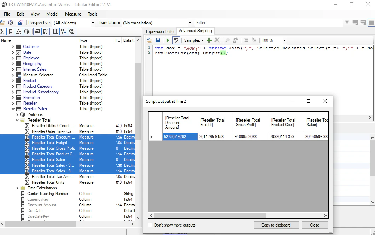Image resolution: width=375 pixels, height=235 pixels.
Task: Toggle Show Hierarchies icon in toolbar
Action: point(19,31)
